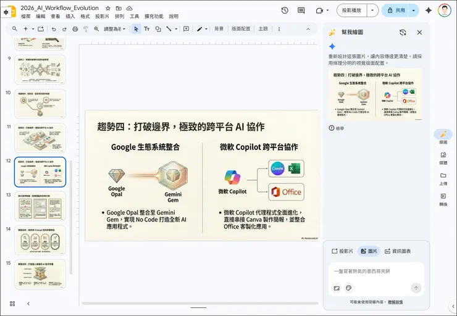The image size is (457, 316).
Task: Click the zoom magnifier icon
Action: [96, 29]
